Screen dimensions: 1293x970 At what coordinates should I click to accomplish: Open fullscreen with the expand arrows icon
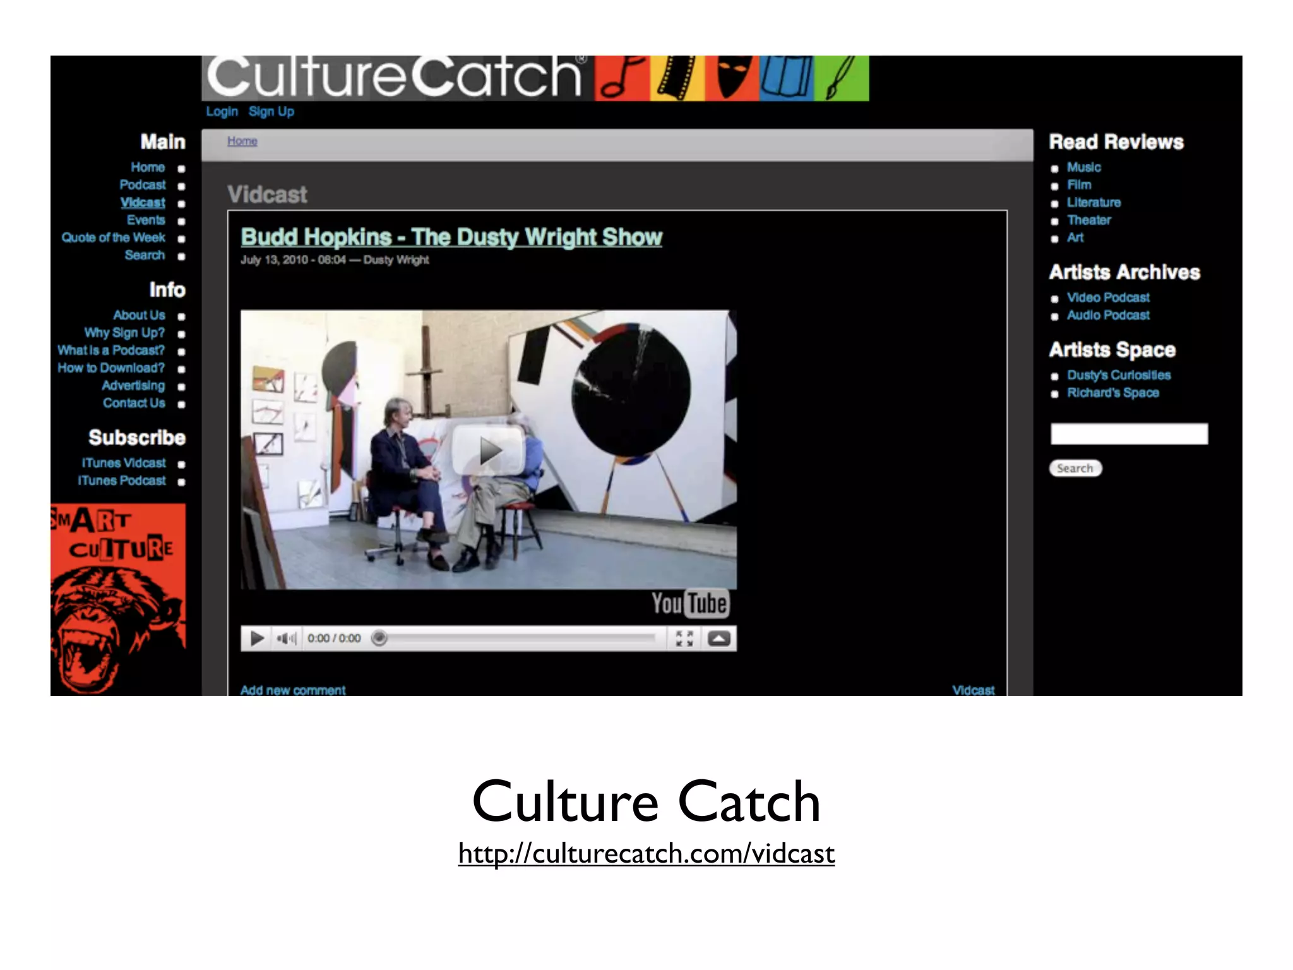point(684,638)
